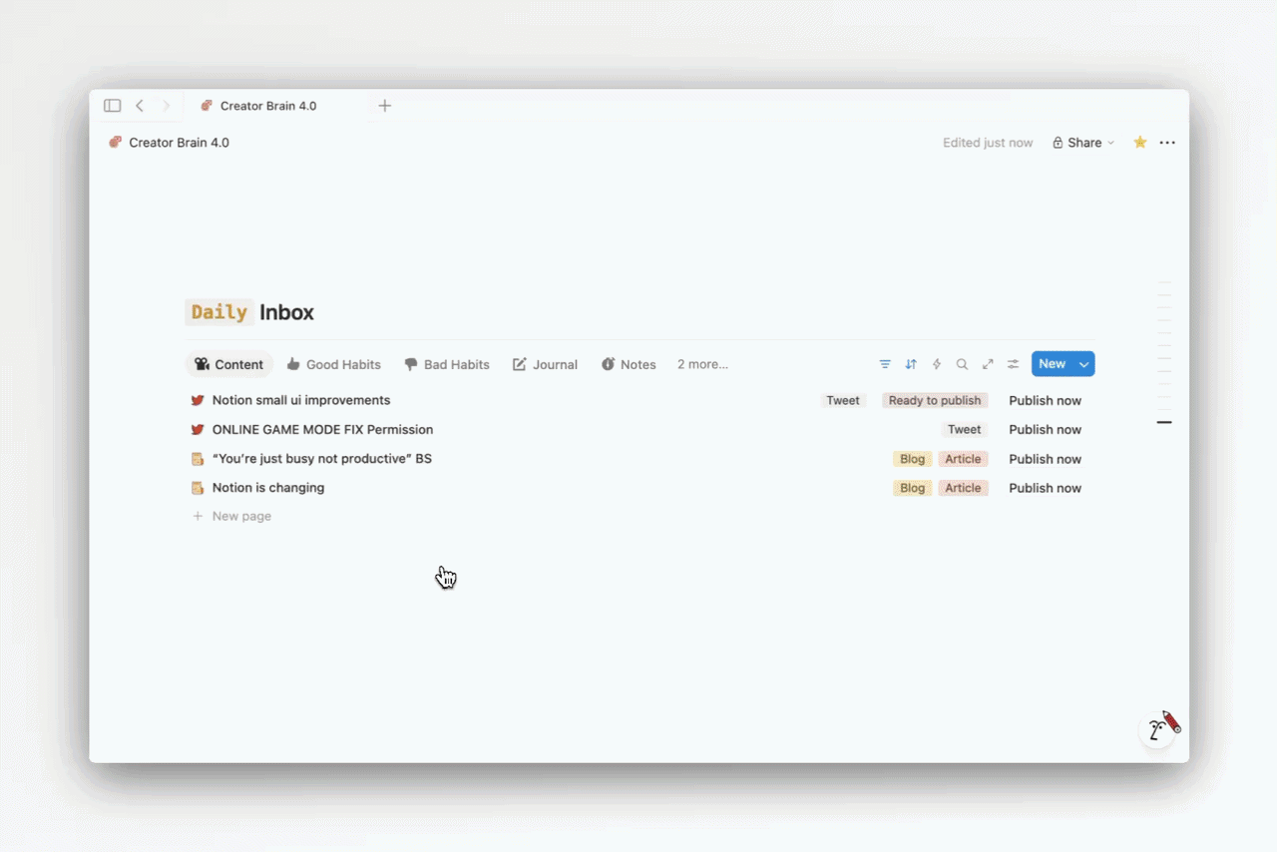Open the database full page via the expand arrows
1277x852 pixels.
(x=988, y=364)
